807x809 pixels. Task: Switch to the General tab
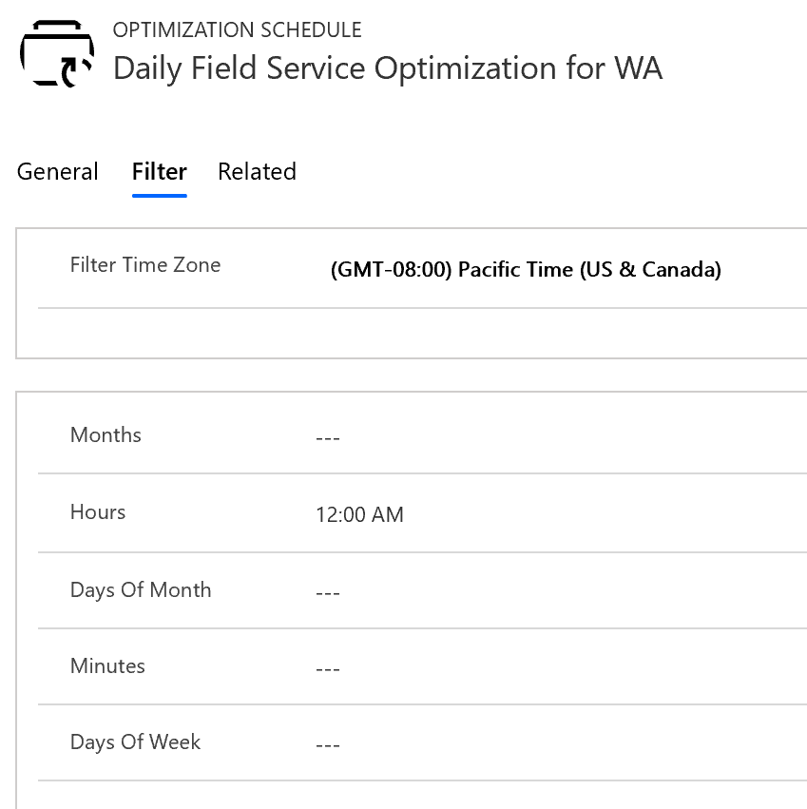pyautogui.click(x=57, y=172)
